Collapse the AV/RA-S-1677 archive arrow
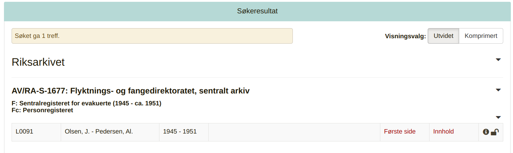The width and height of the screenshot is (513, 153). pyautogui.click(x=498, y=90)
